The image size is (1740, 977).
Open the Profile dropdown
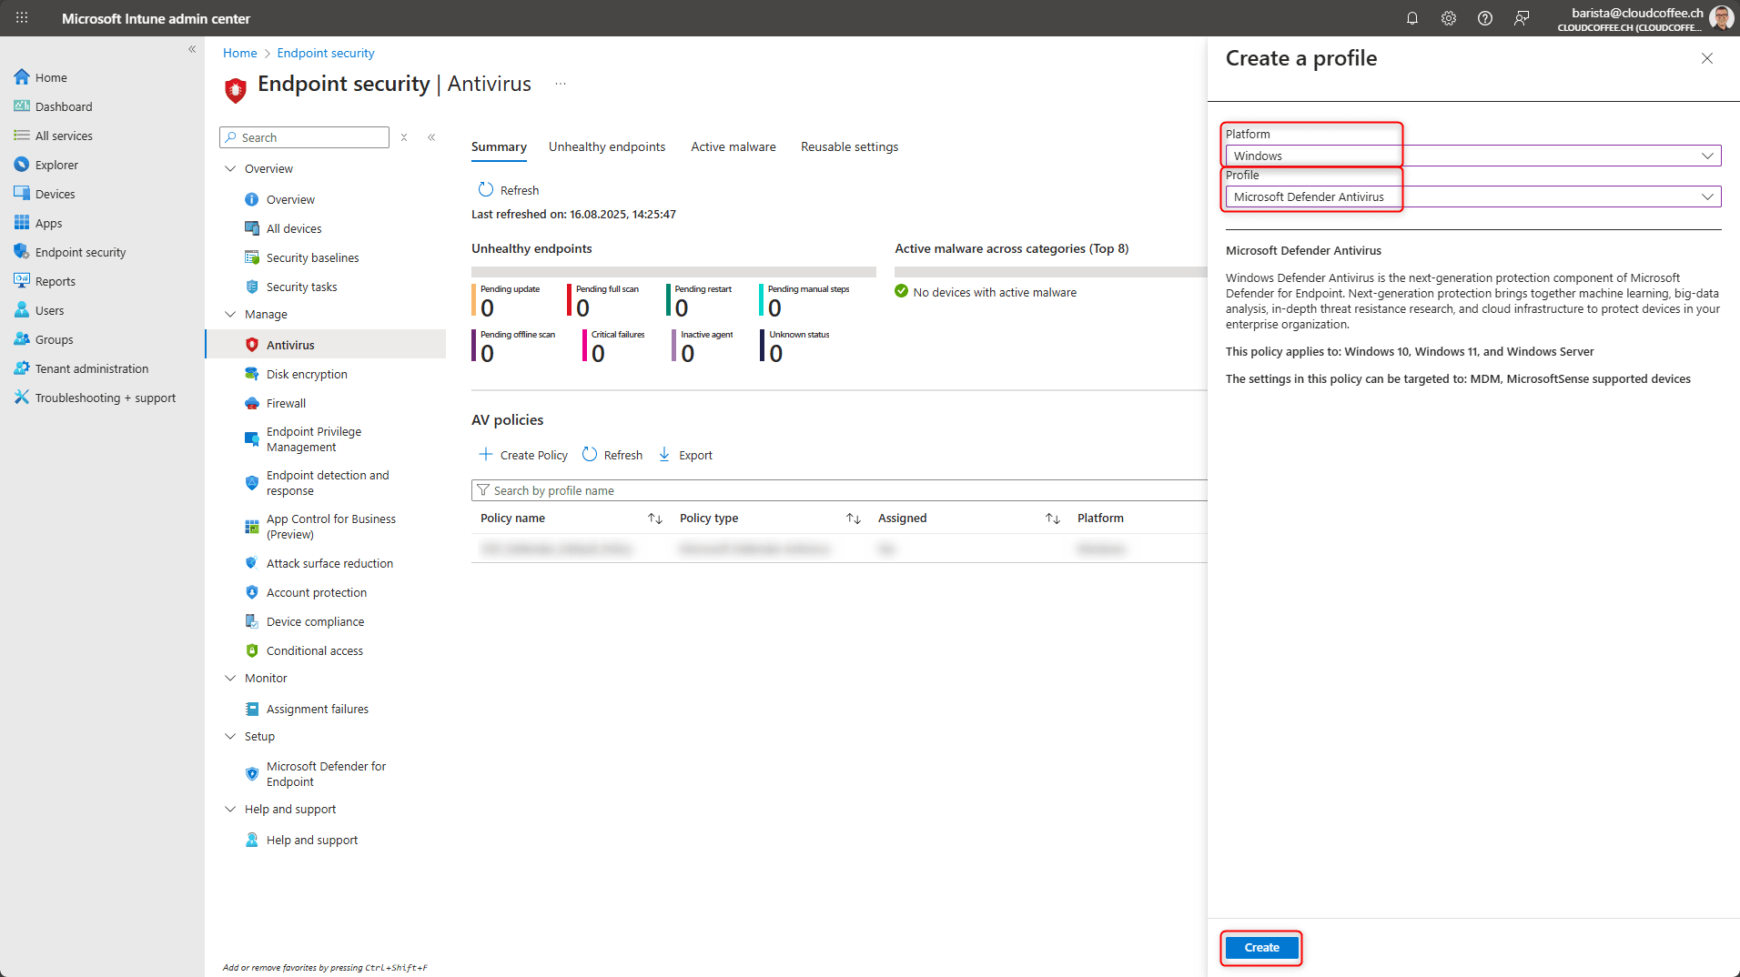[1472, 196]
